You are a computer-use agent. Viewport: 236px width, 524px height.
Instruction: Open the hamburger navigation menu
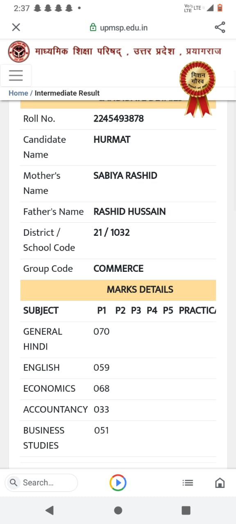click(16, 75)
